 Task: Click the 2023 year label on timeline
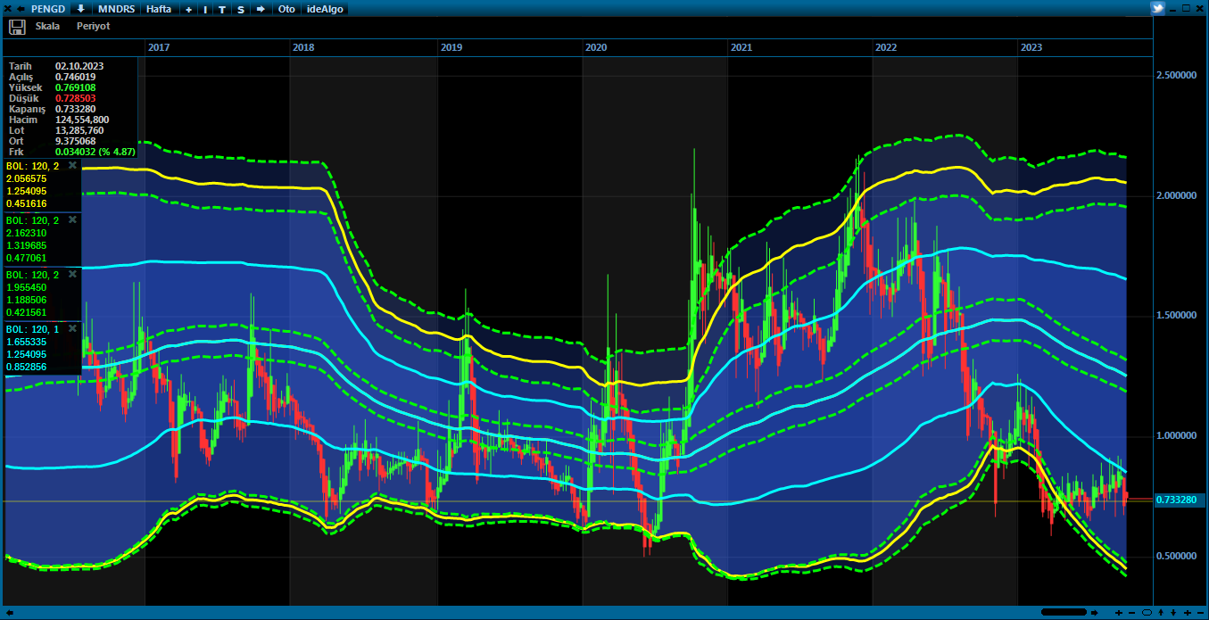1031,47
